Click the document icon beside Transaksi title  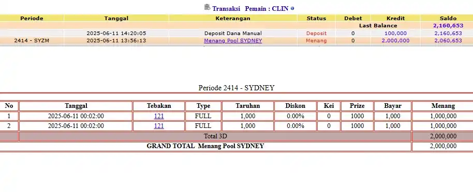pyautogui.click(x=207, y=7)
